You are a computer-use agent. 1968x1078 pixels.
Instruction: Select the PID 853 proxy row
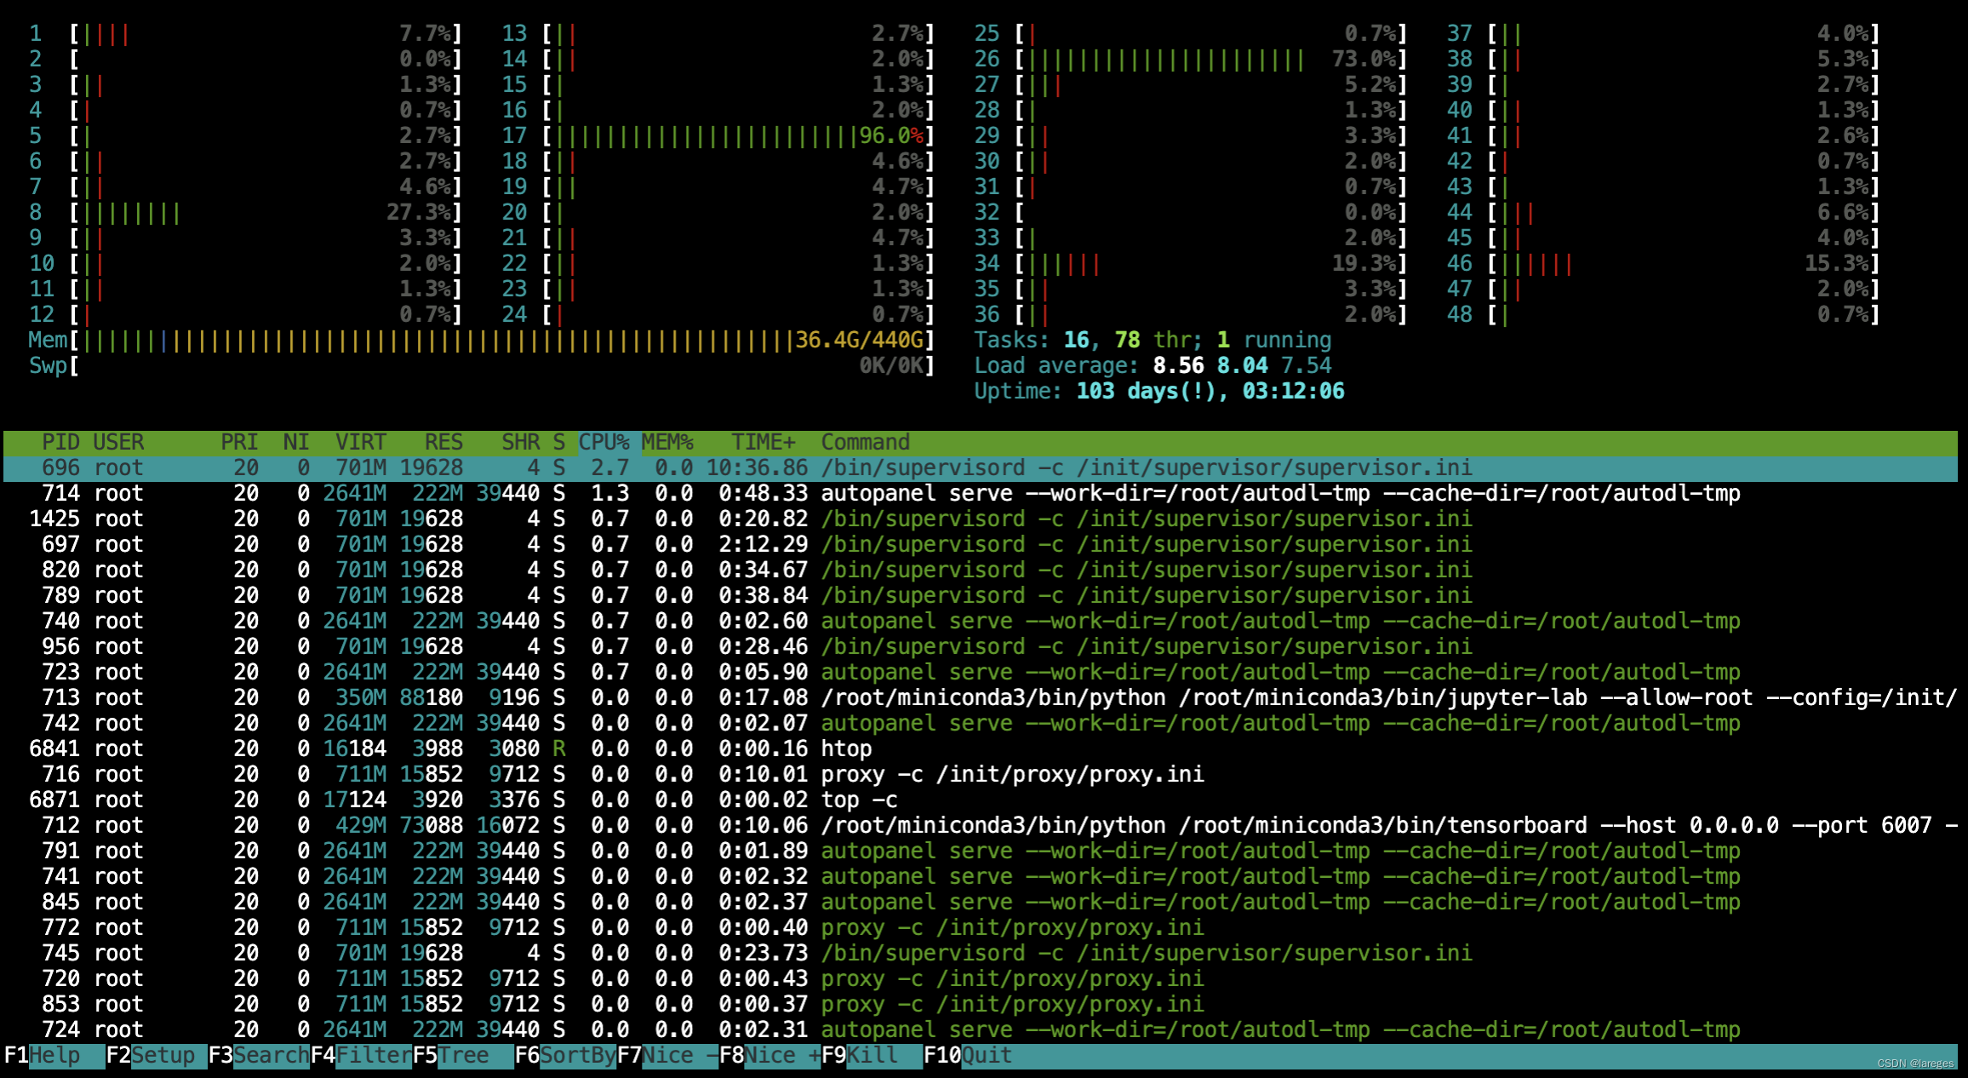coord(981,1005)
